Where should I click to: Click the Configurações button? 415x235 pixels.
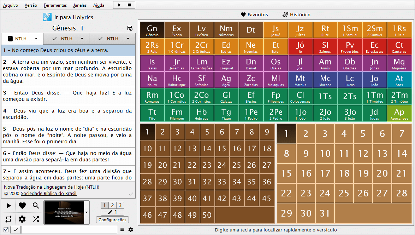pyautogui.click(x=112, y=220)
